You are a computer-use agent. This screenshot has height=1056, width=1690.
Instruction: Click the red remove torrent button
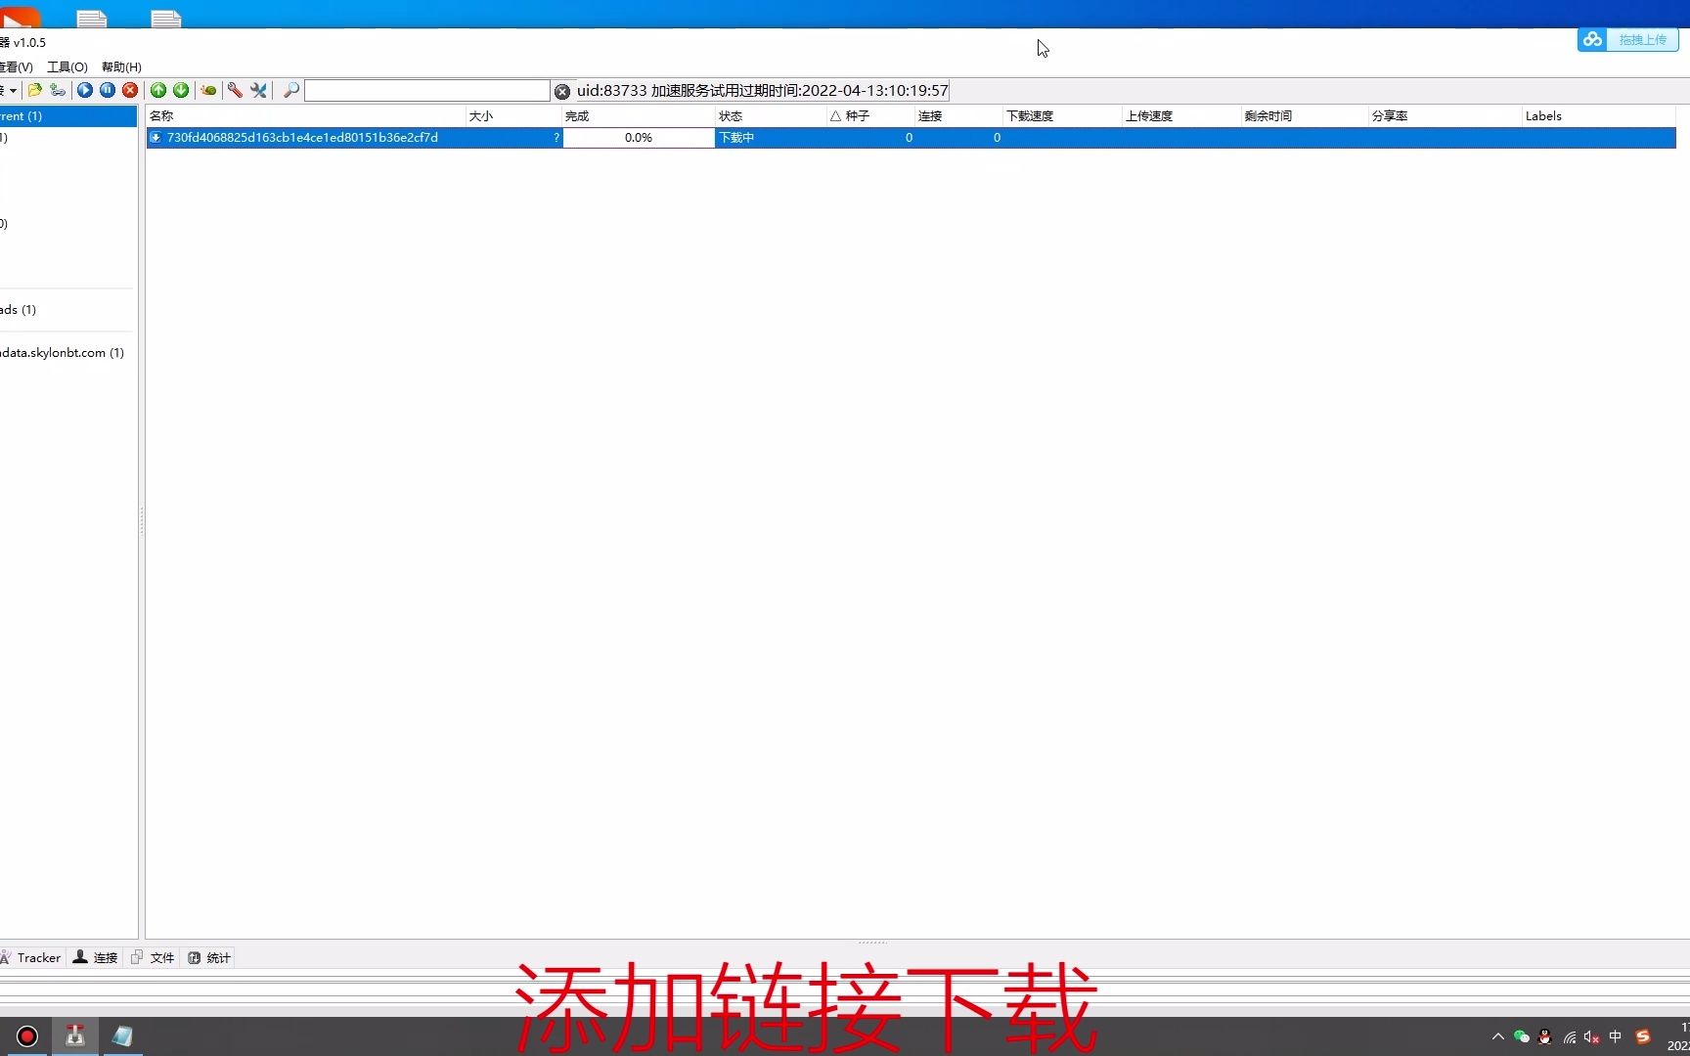[x=130, y=90]
